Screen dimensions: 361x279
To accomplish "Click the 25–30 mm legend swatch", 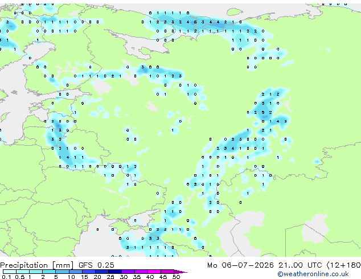I will pyautogui.click(x=115, y=272).
